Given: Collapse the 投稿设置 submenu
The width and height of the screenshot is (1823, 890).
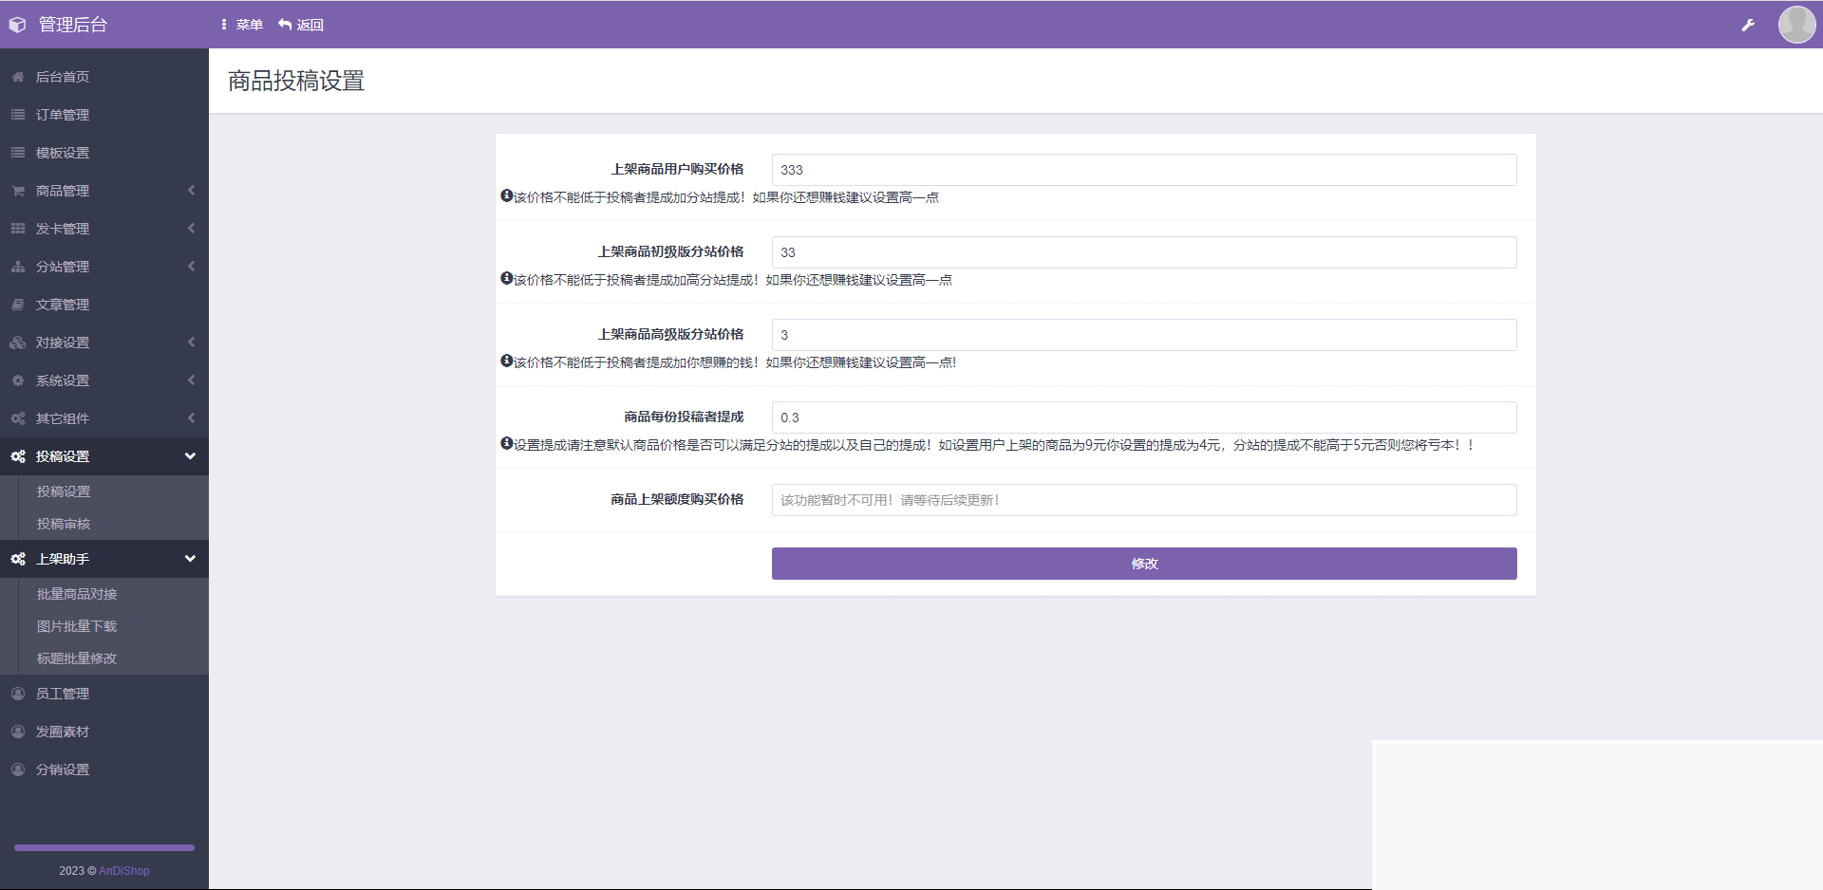Looking at the screenshot, I should click(x=190, y=455).
